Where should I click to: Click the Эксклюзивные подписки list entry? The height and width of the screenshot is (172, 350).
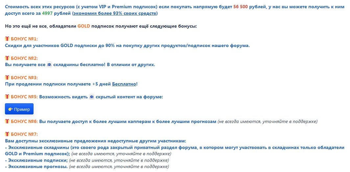pos(36,160)
